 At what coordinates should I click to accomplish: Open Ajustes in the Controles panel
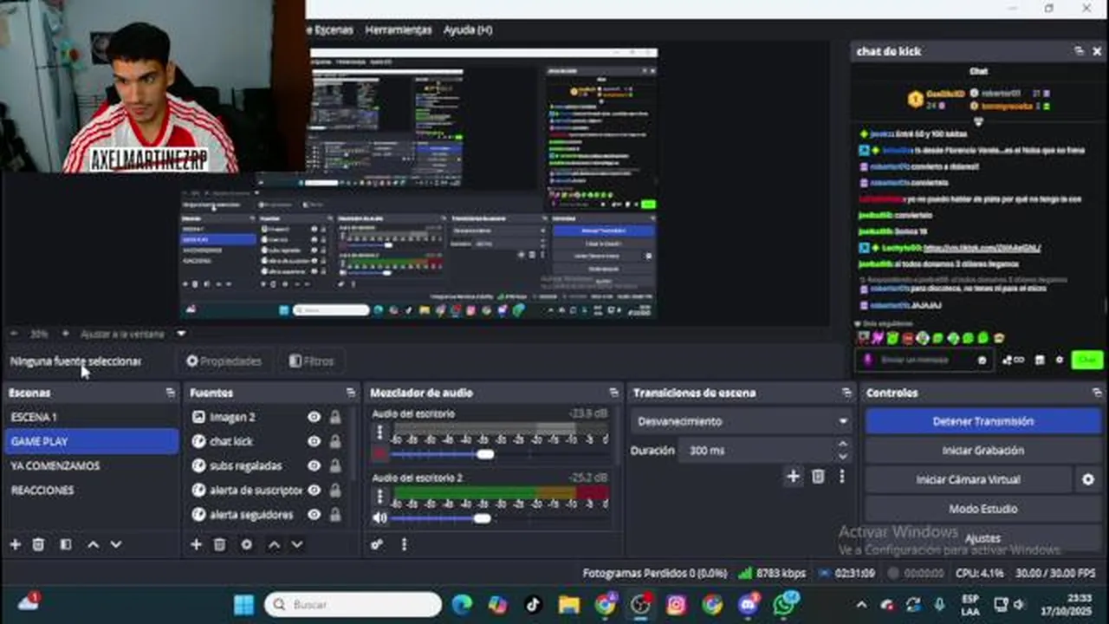(x=983, y=538)
